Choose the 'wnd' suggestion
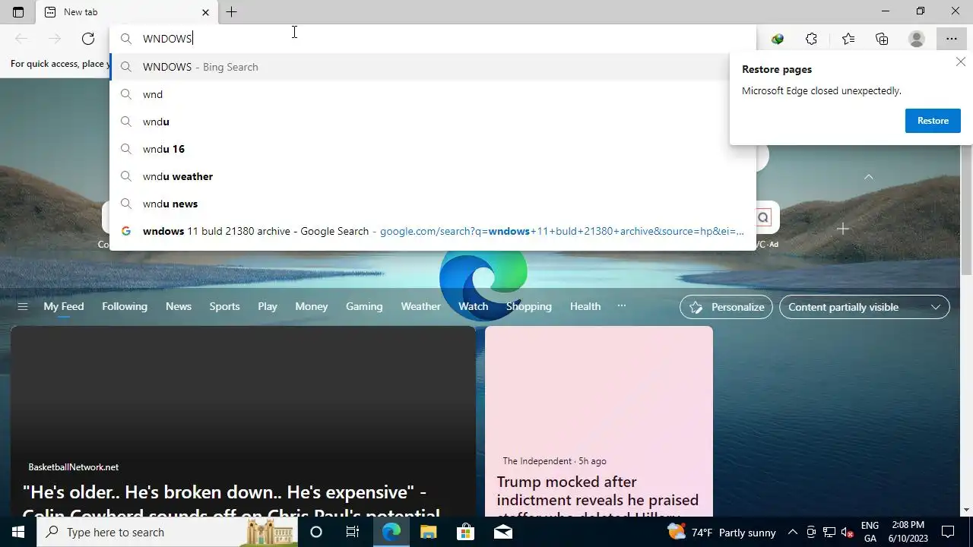Viewport: 973px width, 547px height. (x=433, y=94)
